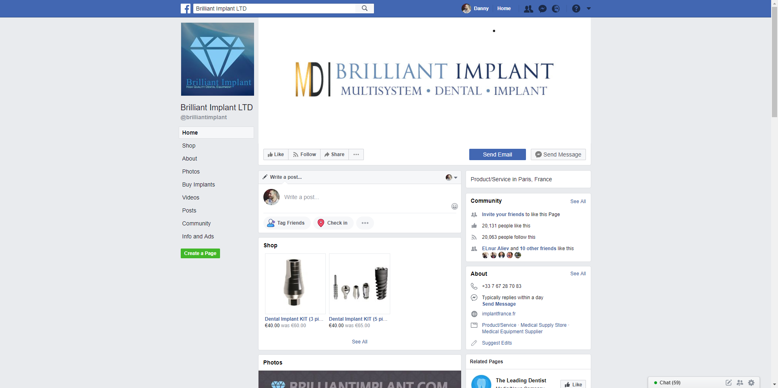Open ELnur Aliev friend link
The height and width of the screenshot is (388, 778).
point(495,249)
